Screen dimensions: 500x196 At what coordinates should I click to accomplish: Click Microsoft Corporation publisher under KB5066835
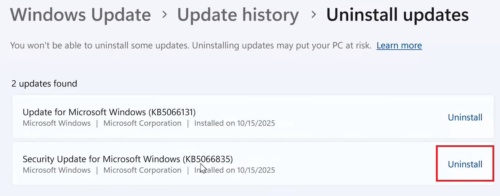(142, 170)
